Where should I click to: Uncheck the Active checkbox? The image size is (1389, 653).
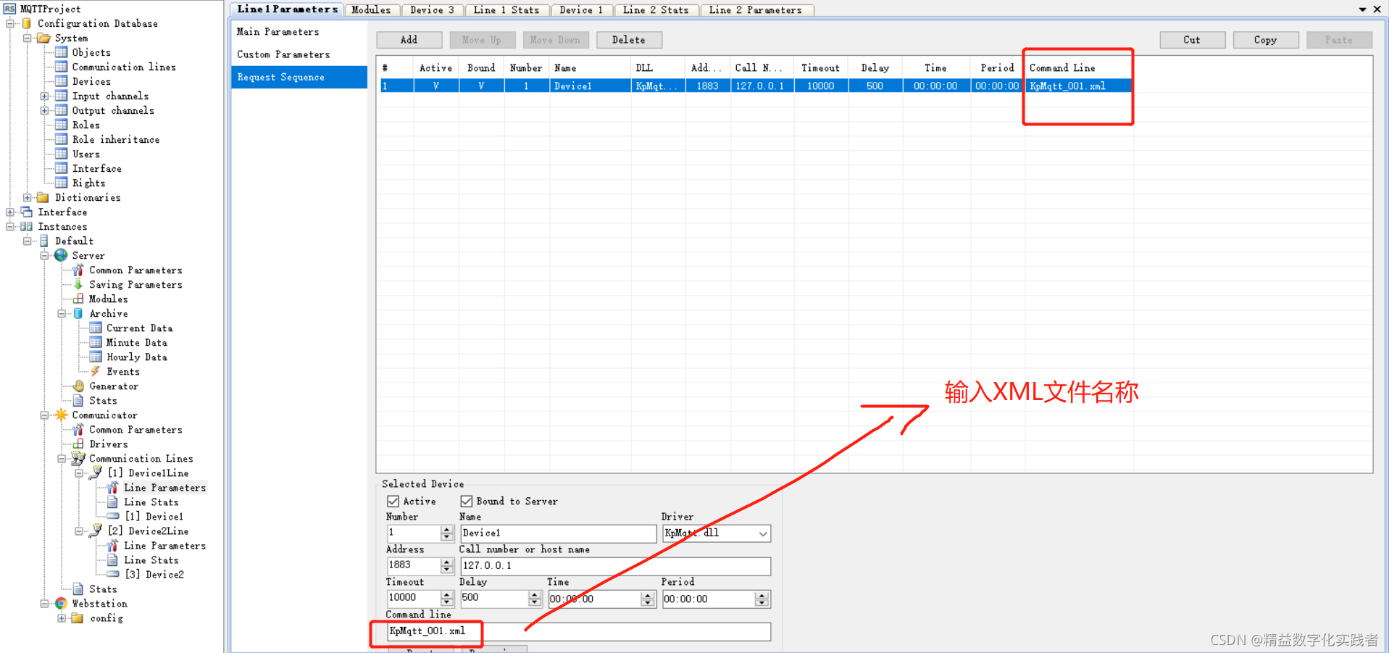[x=392, y=501]
